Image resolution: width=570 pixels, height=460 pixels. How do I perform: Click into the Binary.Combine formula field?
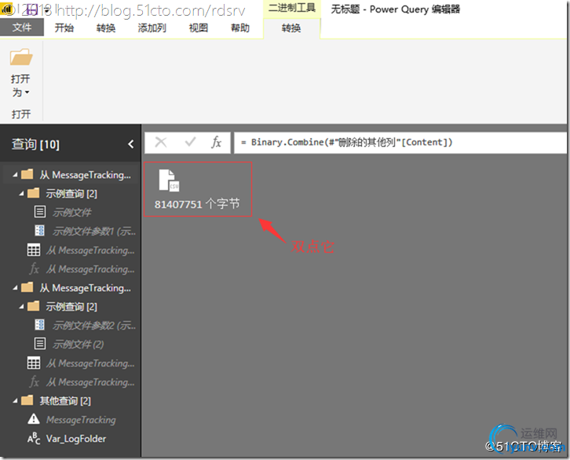point(400,142)
